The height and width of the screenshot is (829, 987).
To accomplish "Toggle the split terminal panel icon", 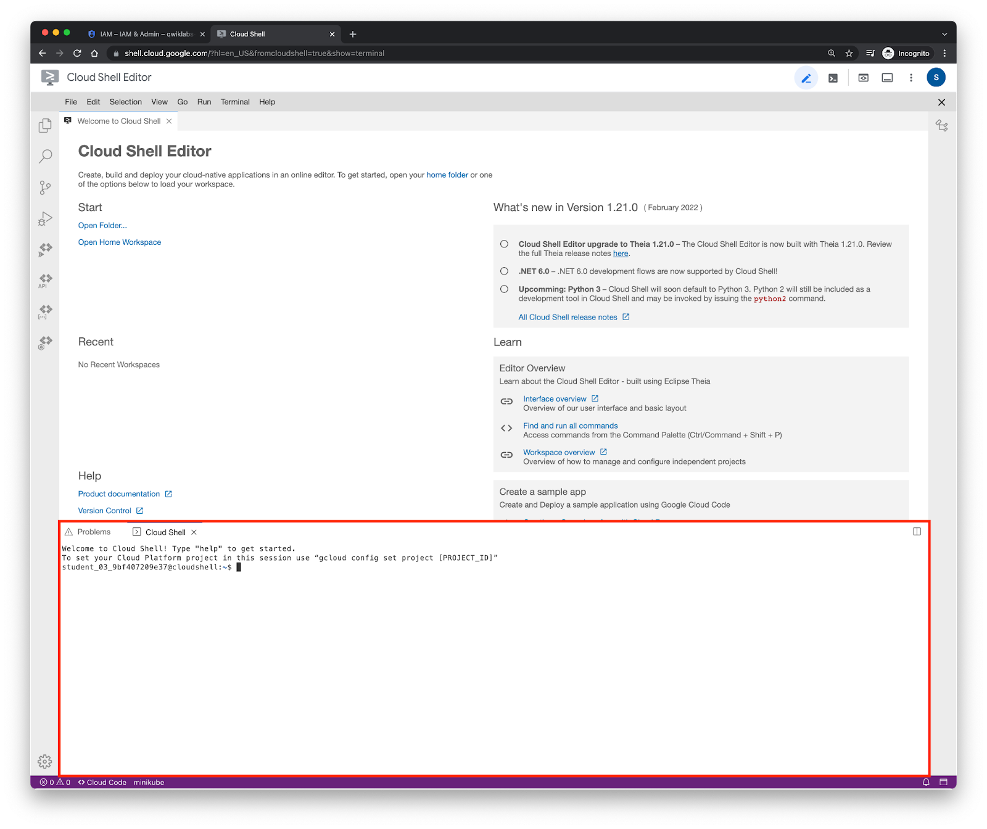I will 917,532.
